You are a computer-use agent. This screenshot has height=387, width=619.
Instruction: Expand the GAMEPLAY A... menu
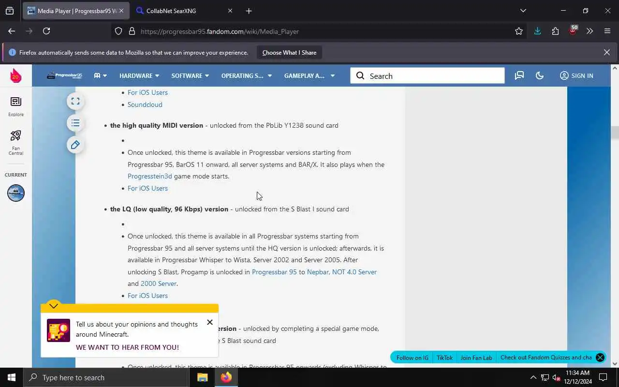(309, 75)
